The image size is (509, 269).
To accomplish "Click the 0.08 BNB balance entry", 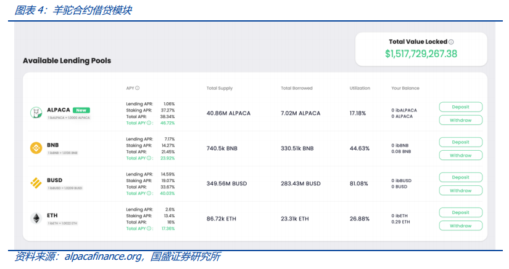I will 401,151.
